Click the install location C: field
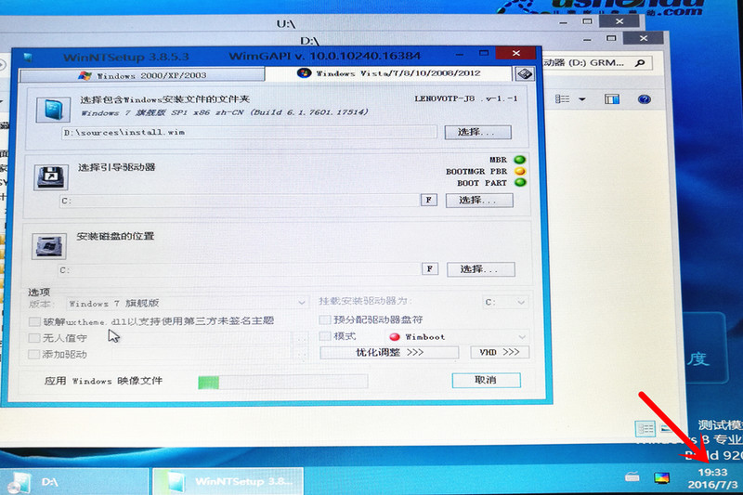The image size is (743, 495). pos(239,270)
